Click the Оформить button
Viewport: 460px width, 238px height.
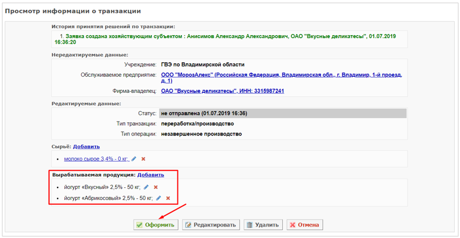pos(156,225)
